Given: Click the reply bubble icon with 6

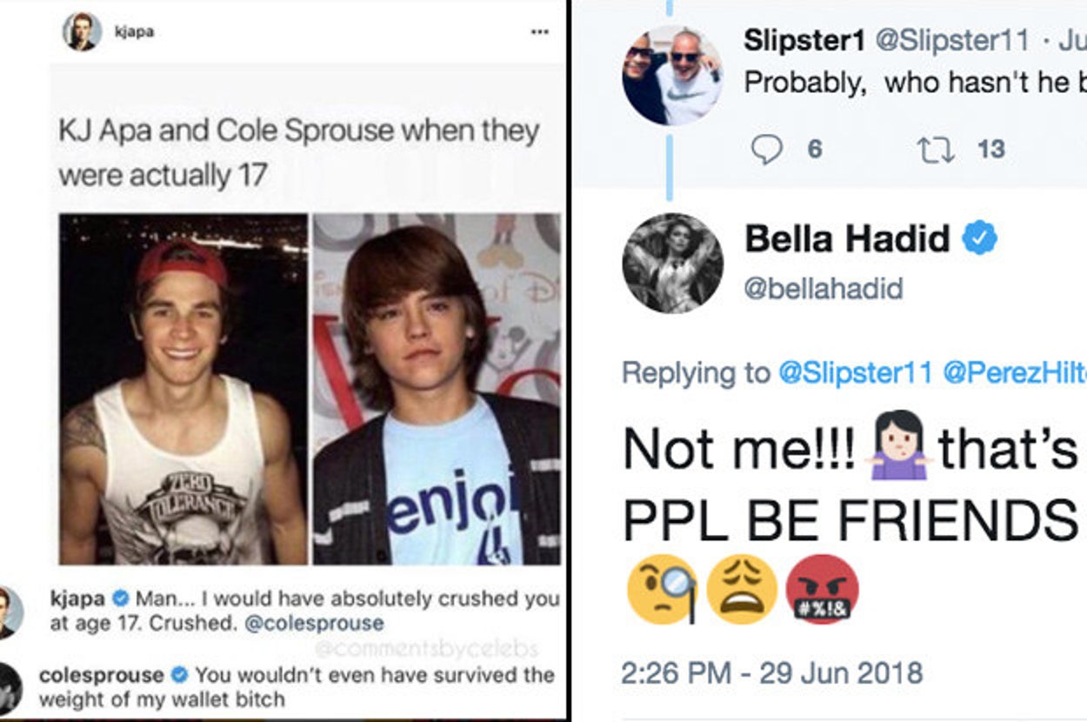Looking at the screenshot, I should pos(766,150).
